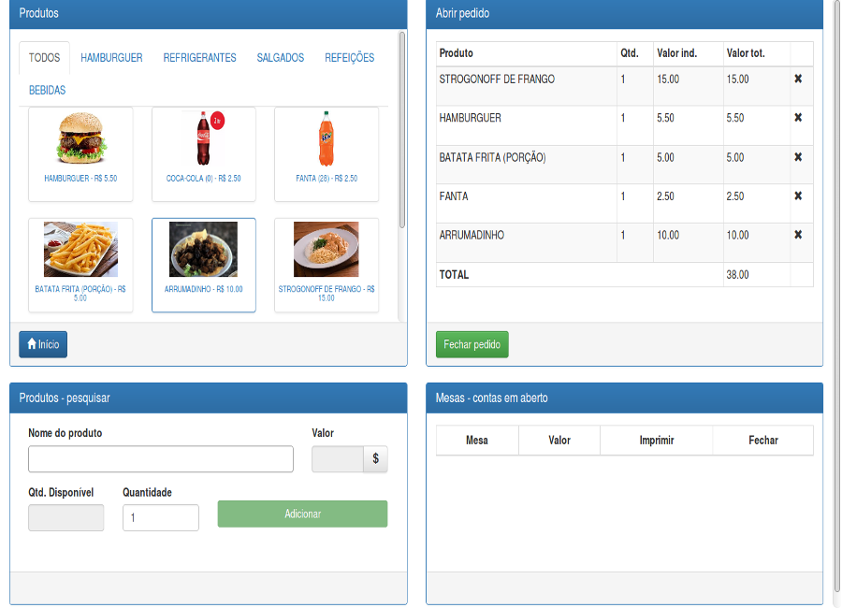Open the Bebidas tab
Viewport: 842px width, 608px height.
(x=47, y=91)
